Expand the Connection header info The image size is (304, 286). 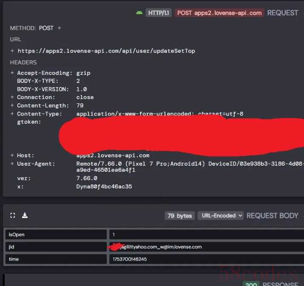[x=12, y=97]
